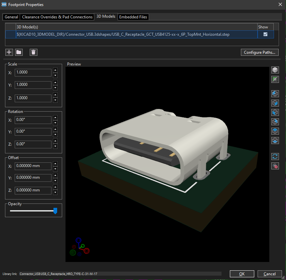Uncheck Show for the USB_C step model
This screenshot has height=280, width=286.
click(265, 34)
